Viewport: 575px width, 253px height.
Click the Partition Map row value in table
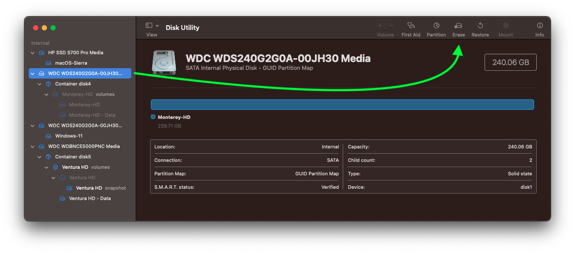[x=317, y=174]
